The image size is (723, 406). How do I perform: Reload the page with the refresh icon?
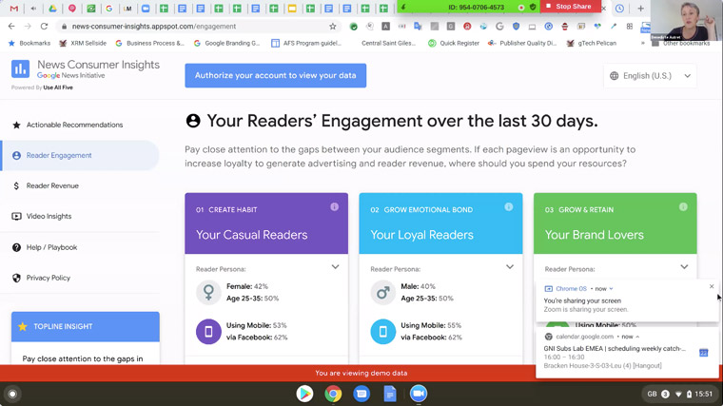click(x=45, y=27)
